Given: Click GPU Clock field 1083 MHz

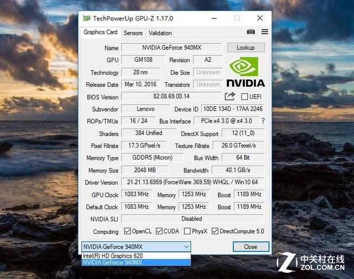Looking at the screenshot, I should [x=137, y=194].
